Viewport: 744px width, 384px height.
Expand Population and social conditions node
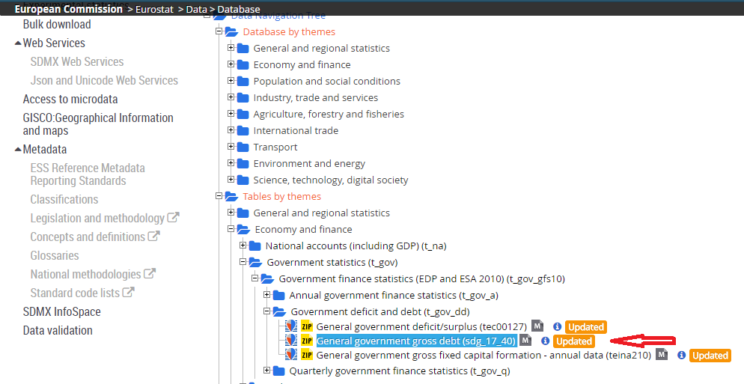pyautogui.click(x=231, y=81)
